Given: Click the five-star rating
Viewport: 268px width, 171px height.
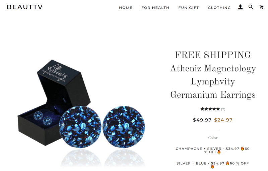Looking at the screenshot, I should [x=210, y=109].
